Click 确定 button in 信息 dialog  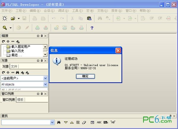tap(85, 76)
